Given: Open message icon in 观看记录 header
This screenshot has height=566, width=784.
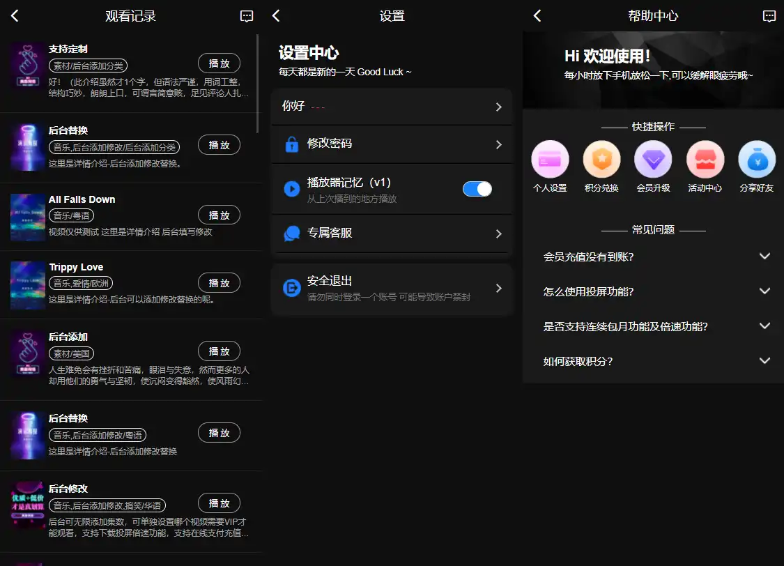Looking at the screenshot, I should [x=247, y=16].
